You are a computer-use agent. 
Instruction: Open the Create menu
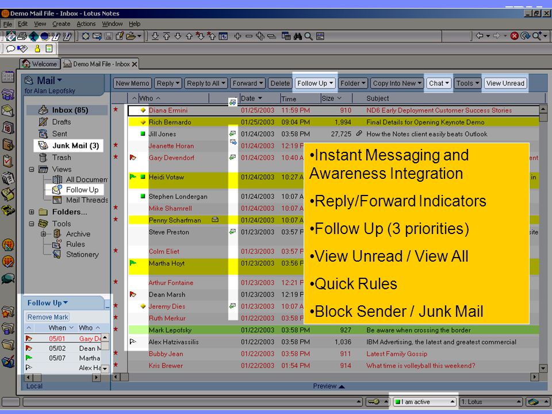point(62,24)
